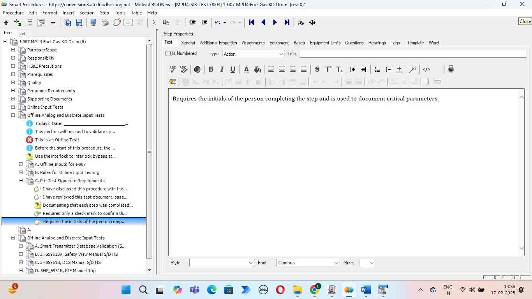
Task: Collapse the C. Pre-Test Signature Requirements node
Action: pyautogui.click(x=21, y=181)
